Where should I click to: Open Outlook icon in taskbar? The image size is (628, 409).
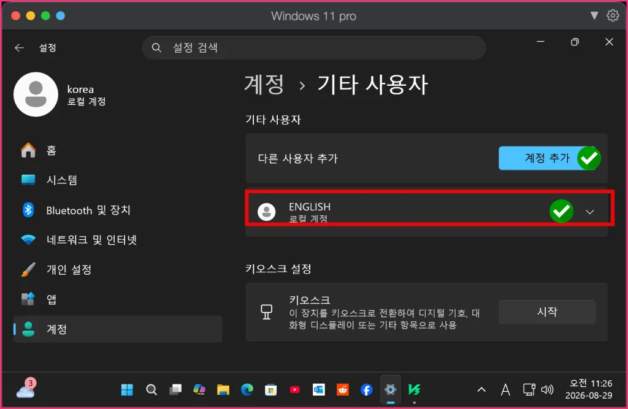point(319,389)
